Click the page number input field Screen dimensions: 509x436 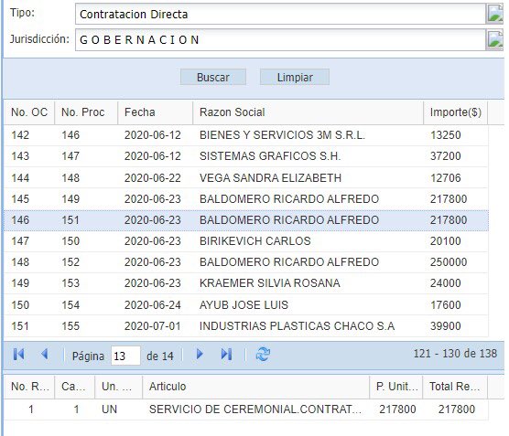tap(125, 356)
